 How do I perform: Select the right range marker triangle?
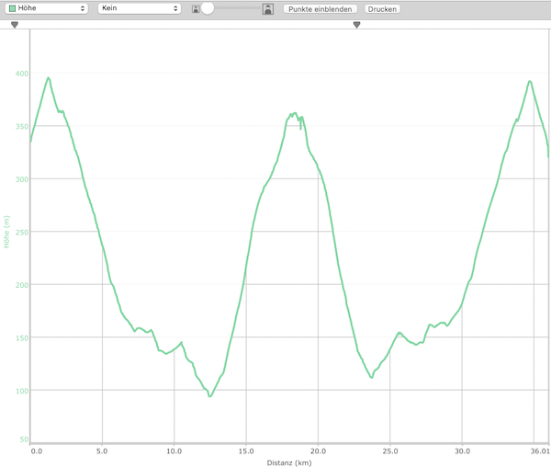coord(356,25)
